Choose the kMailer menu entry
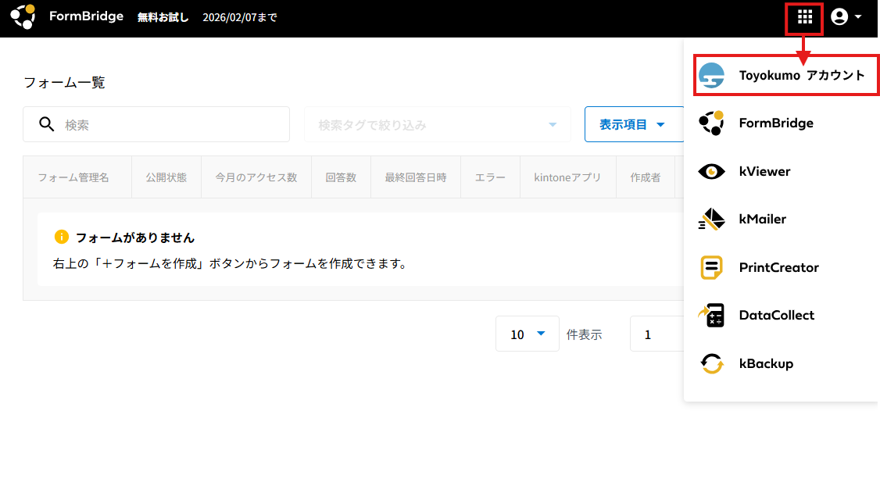This screenshot has height=493, width=880. [x=763, y=220]
